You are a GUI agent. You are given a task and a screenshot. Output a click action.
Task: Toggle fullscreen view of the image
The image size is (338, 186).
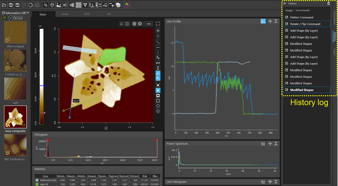pyautogui.click(x=158, y=24)
